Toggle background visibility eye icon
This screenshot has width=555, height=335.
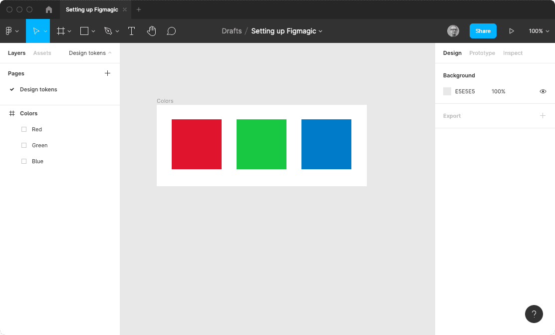tap(543, 91)
